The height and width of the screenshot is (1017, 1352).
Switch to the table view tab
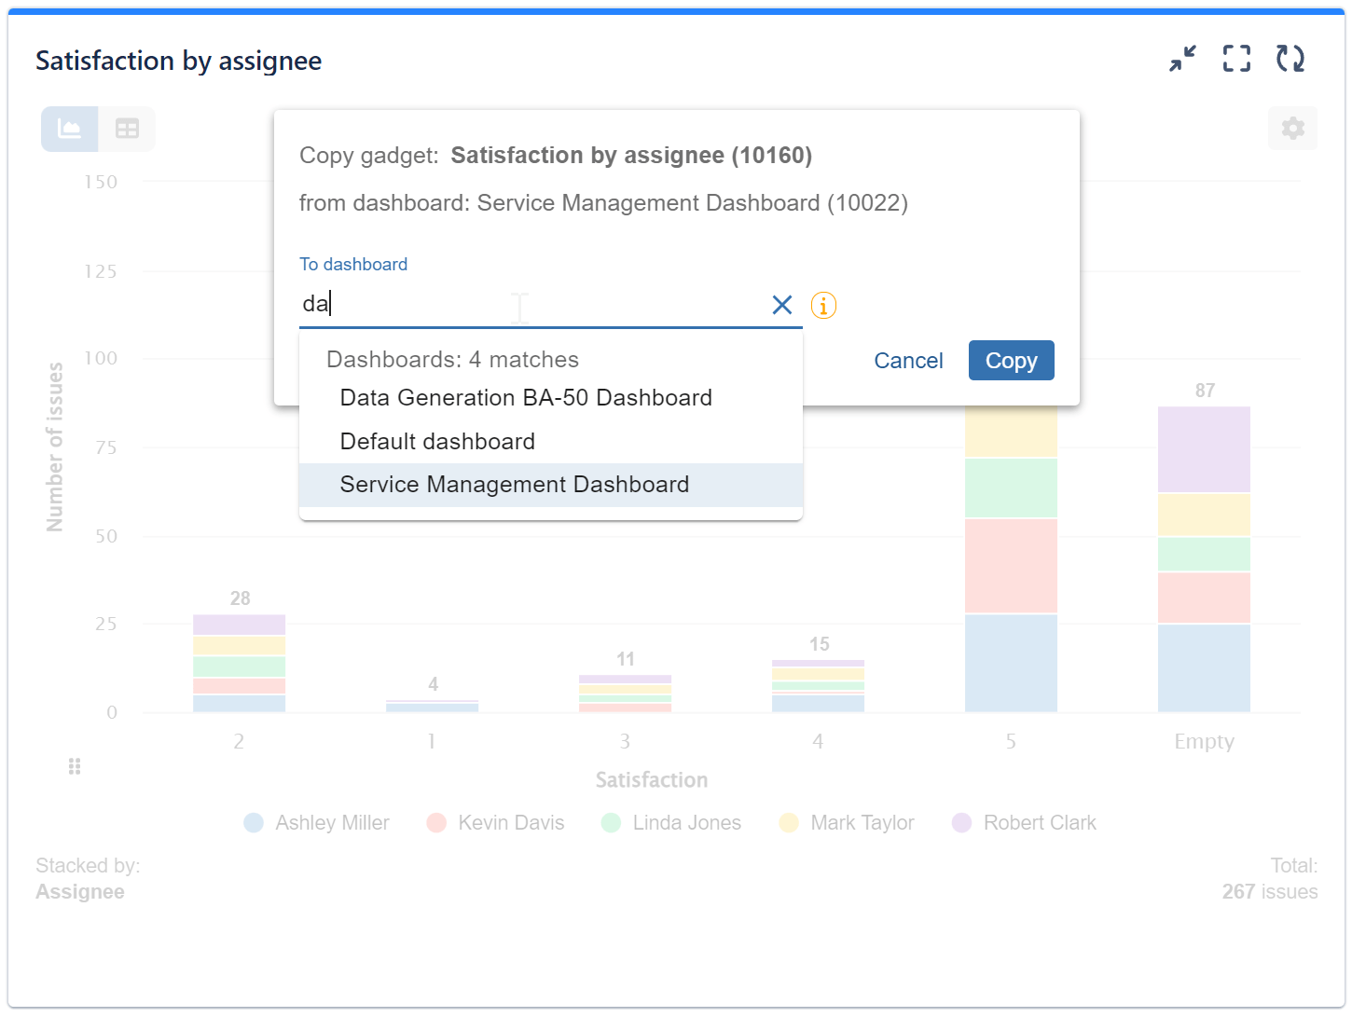127,129
